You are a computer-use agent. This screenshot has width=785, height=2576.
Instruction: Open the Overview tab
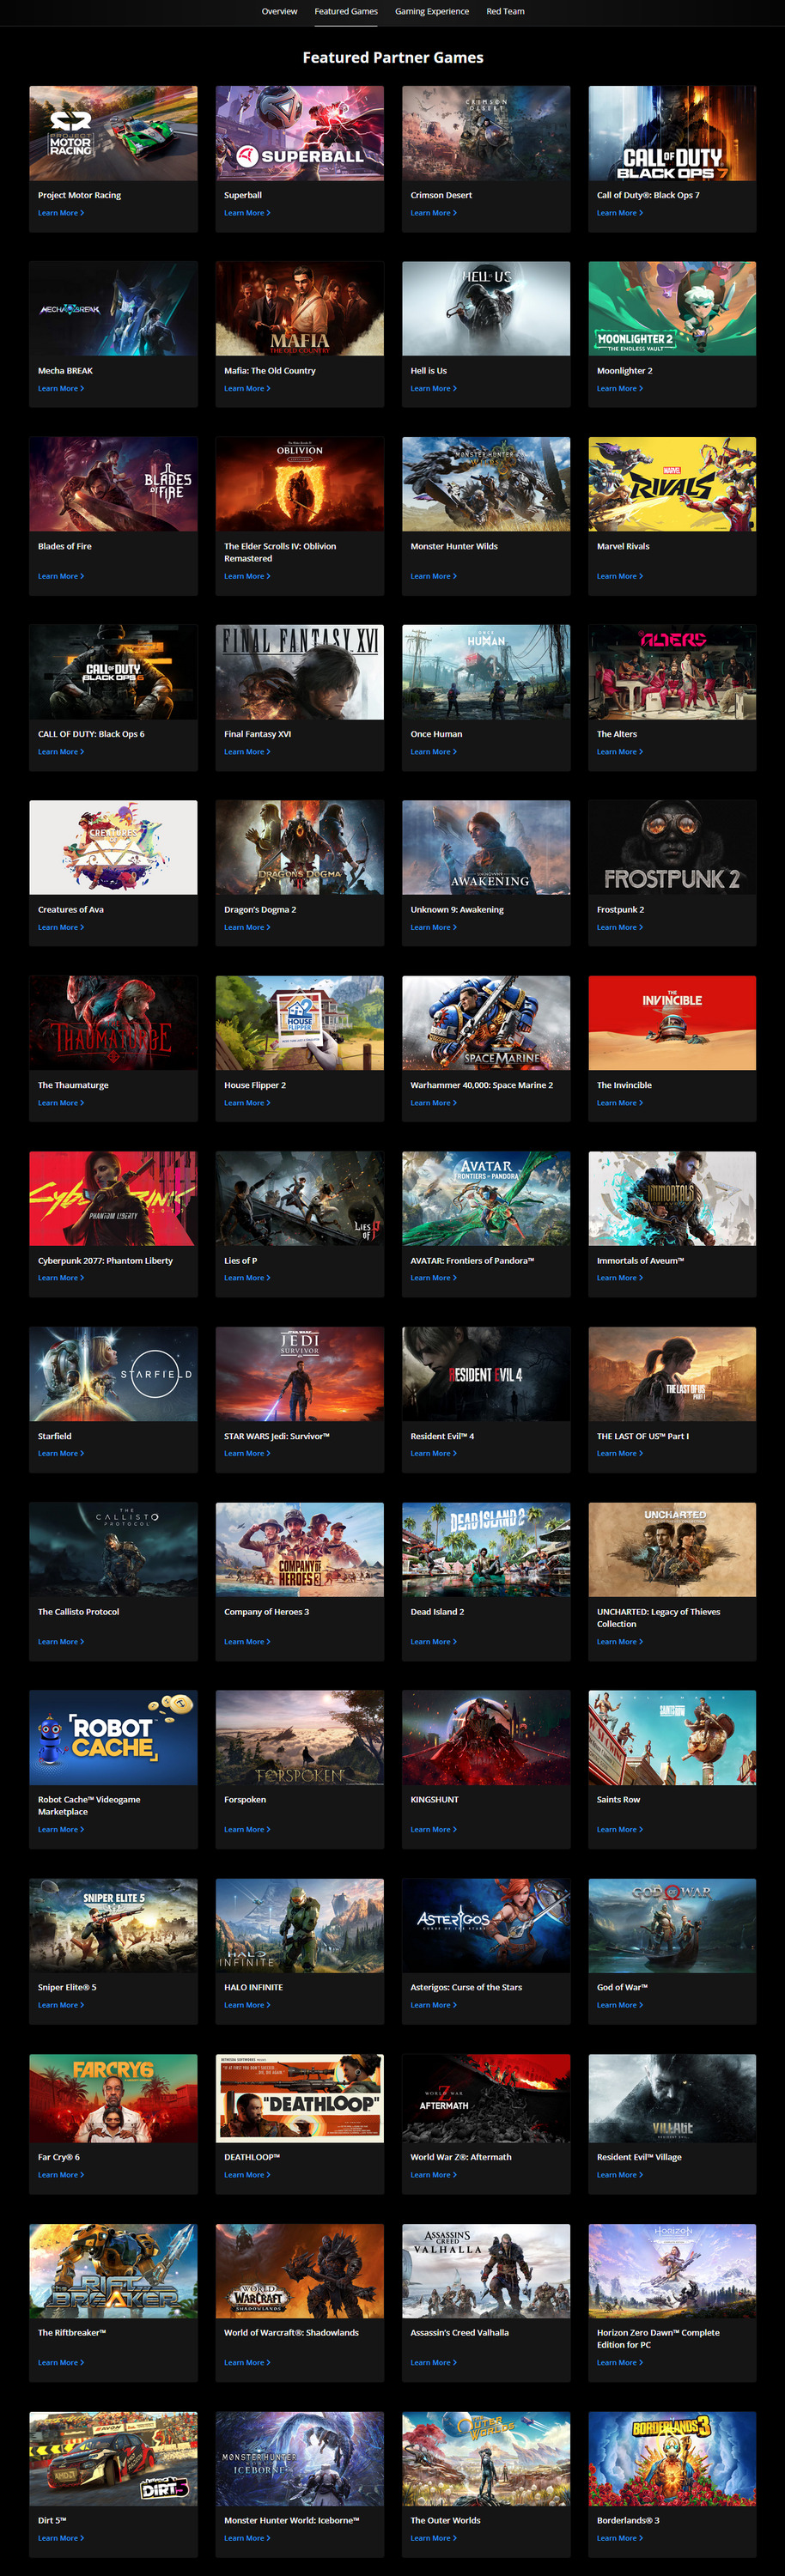click(279, 12)
